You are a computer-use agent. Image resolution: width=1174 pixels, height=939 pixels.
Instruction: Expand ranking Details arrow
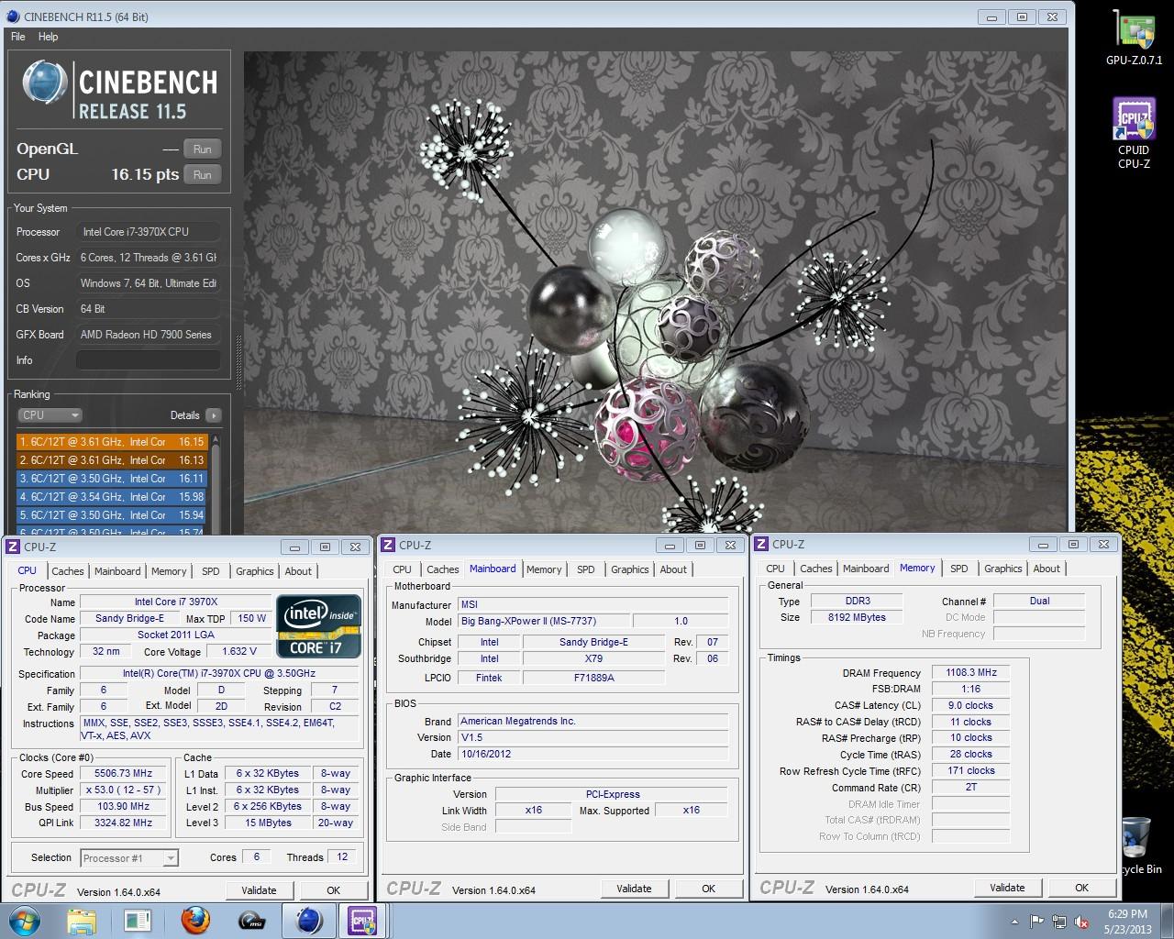(214, 415)
